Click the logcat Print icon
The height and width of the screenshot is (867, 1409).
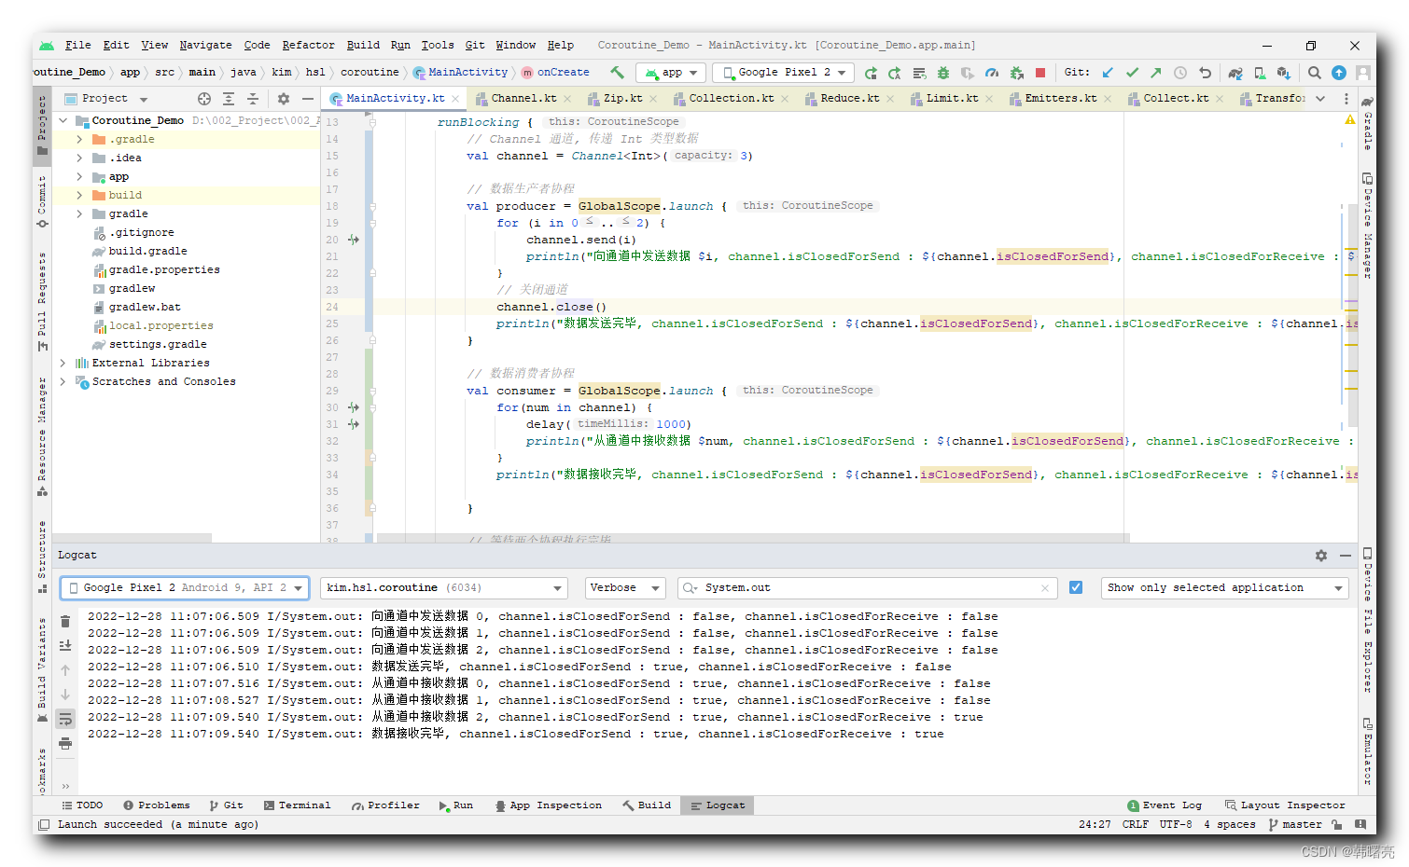(65, 743)
